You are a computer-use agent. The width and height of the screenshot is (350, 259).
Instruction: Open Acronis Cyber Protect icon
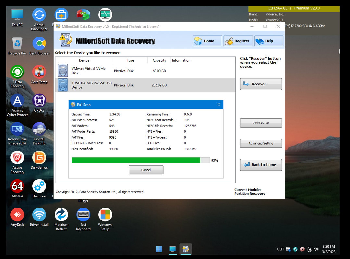tap(17, 105)
